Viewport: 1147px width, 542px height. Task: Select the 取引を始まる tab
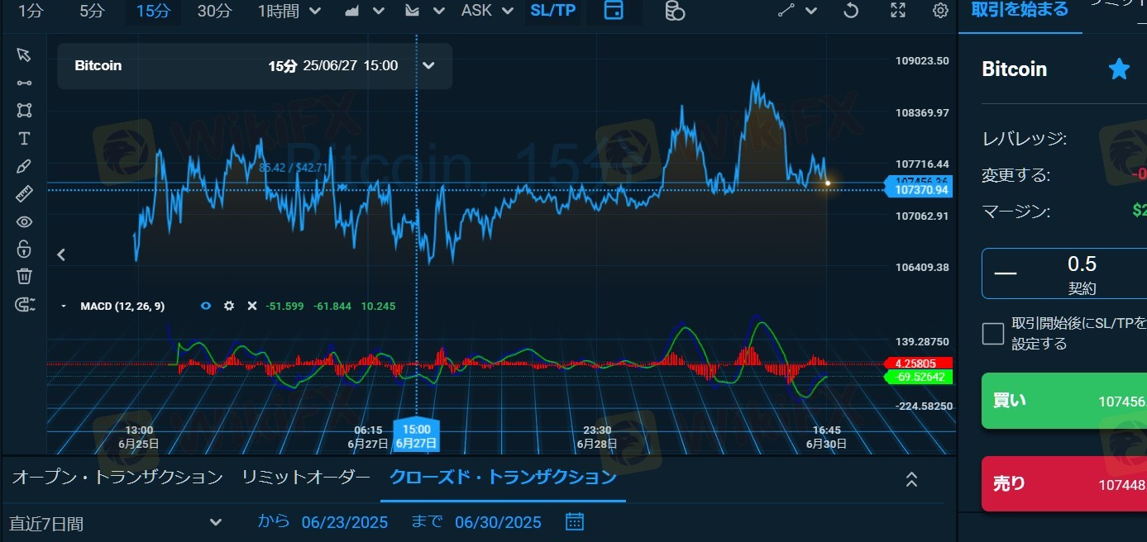point(1020,11)
